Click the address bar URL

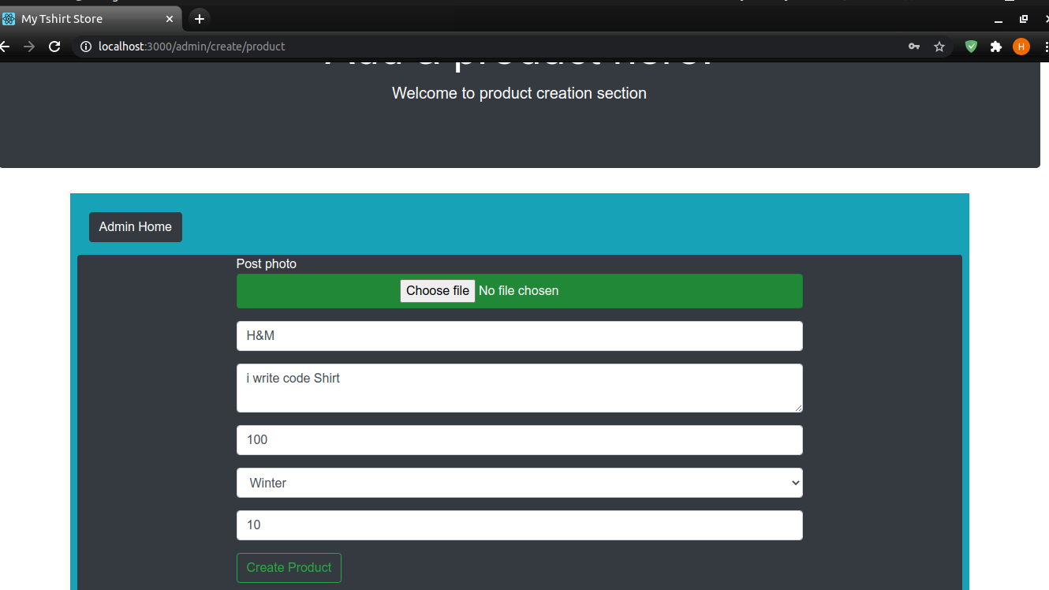192,47
